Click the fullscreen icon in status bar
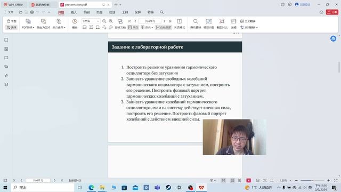 pyautogui.click(x=336, y=180)
